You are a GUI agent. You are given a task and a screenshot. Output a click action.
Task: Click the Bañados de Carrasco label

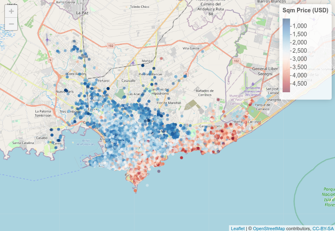coord(205,93)
